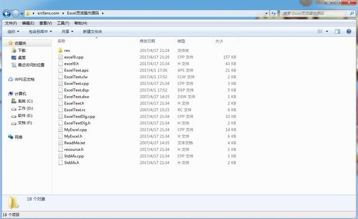Click the blue help icon
This screenshot has width=358, height=219.
point(348,31)
